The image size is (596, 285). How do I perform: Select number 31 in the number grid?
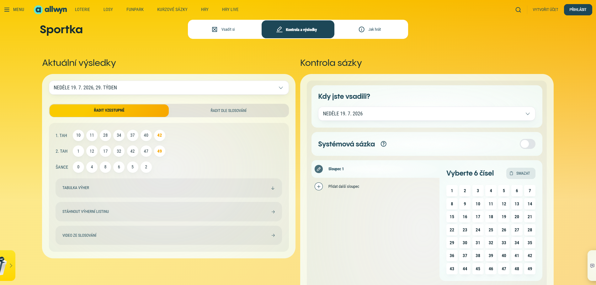[478, 243]
